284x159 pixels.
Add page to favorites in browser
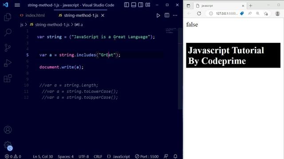[x=266, y=14]
